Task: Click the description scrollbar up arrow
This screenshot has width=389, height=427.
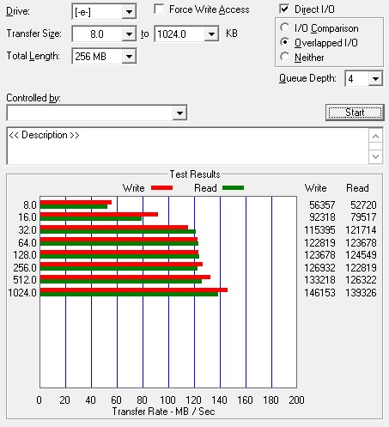Action: [376, 136]
